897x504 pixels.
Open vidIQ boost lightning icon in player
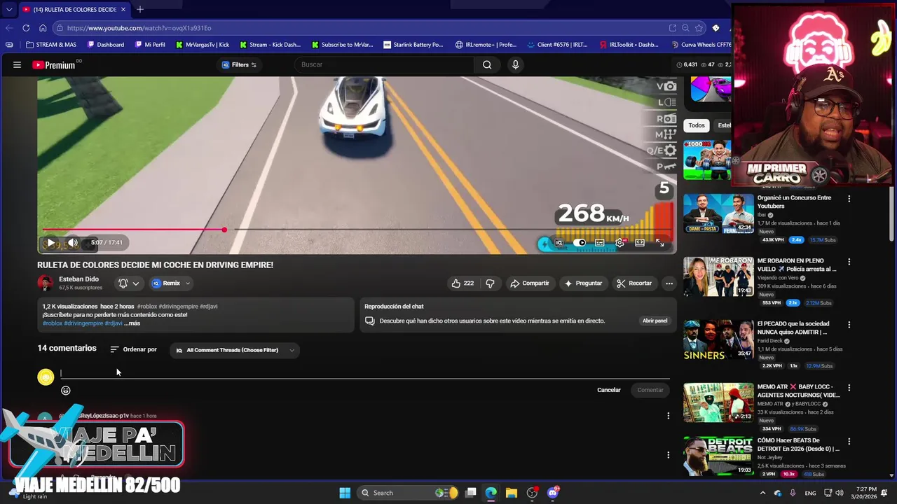(545, 244)
